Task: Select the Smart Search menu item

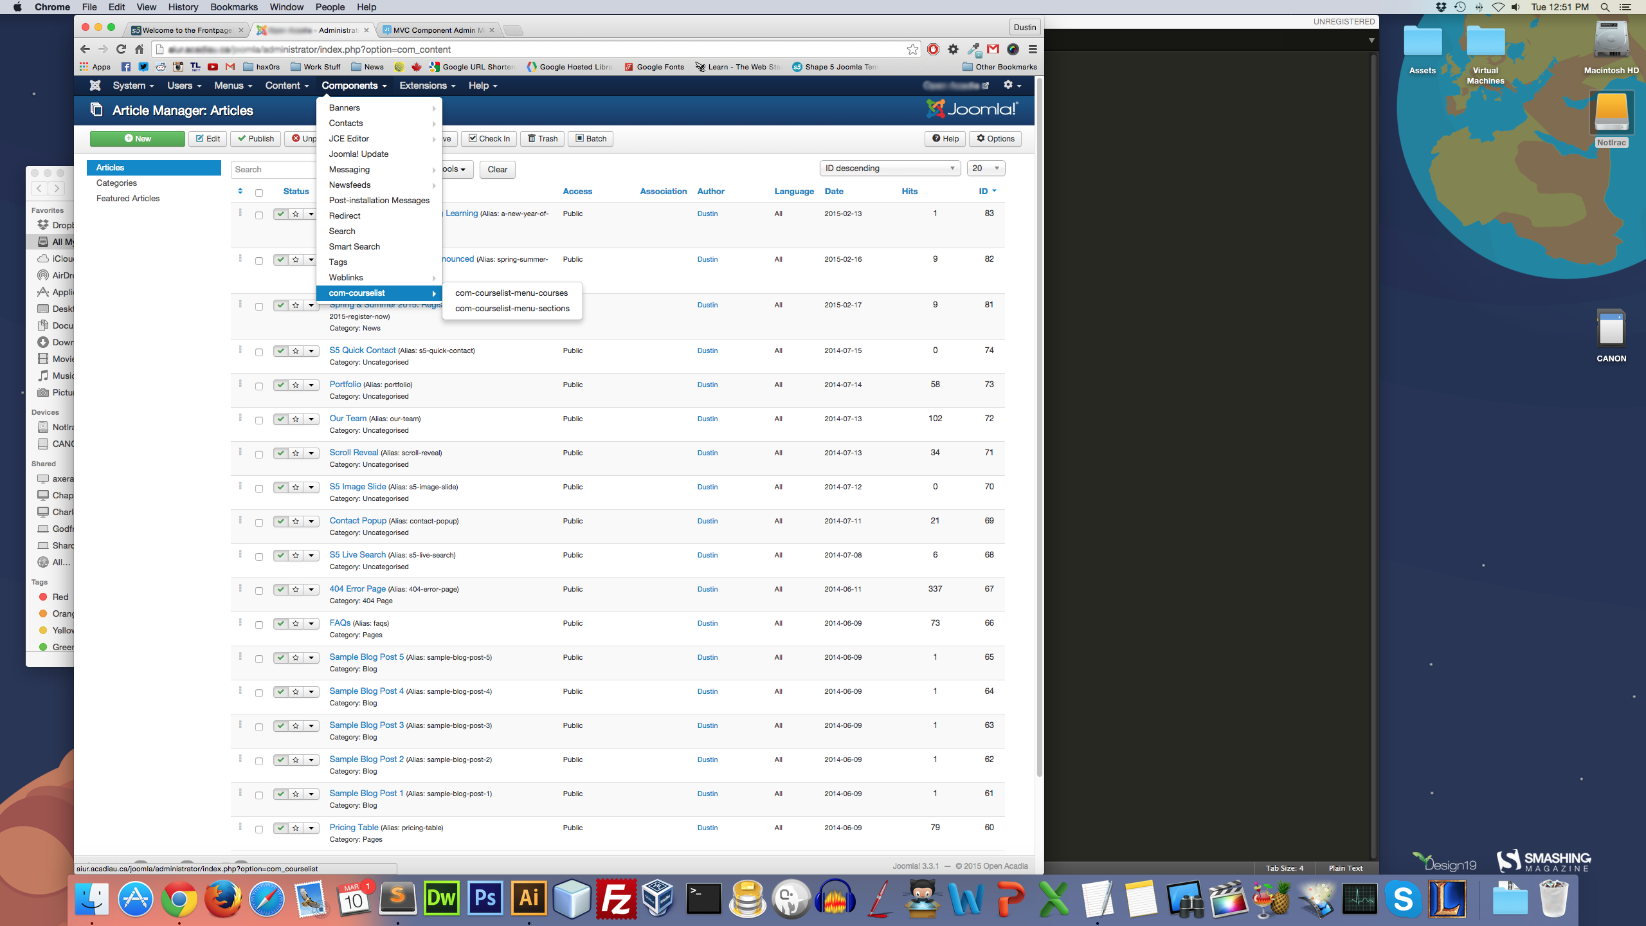Action: point(355,246)
